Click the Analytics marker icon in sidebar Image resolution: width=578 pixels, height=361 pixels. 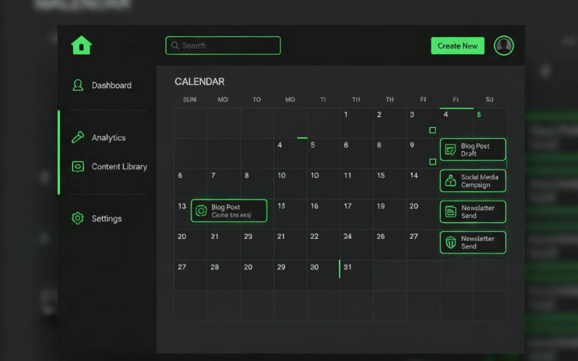click(x=78, y=137)
